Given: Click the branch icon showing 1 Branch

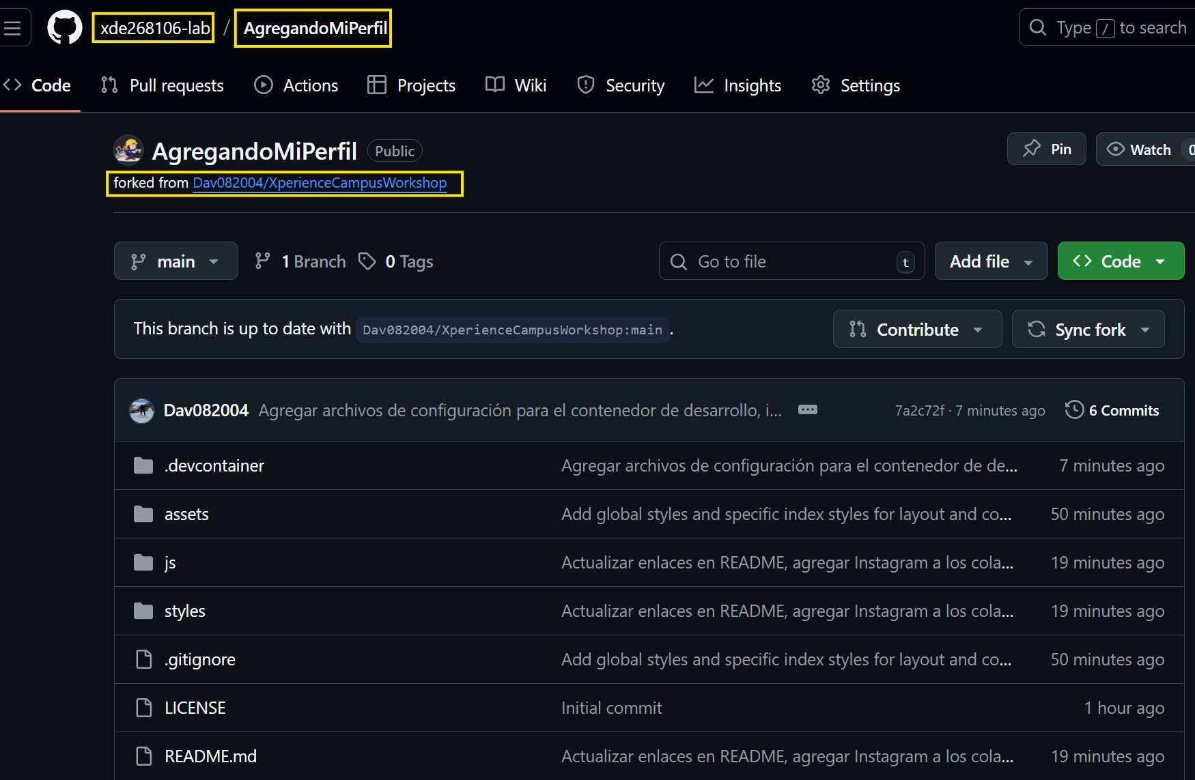Looking at the screenshot, I should click(263, 261).
